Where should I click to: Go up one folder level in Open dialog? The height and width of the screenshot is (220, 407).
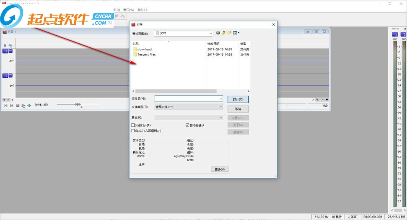tap(223, 33)
